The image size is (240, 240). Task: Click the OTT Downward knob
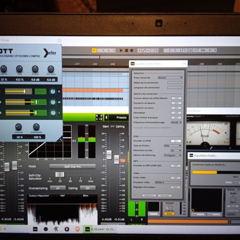(x=36, y=127)
